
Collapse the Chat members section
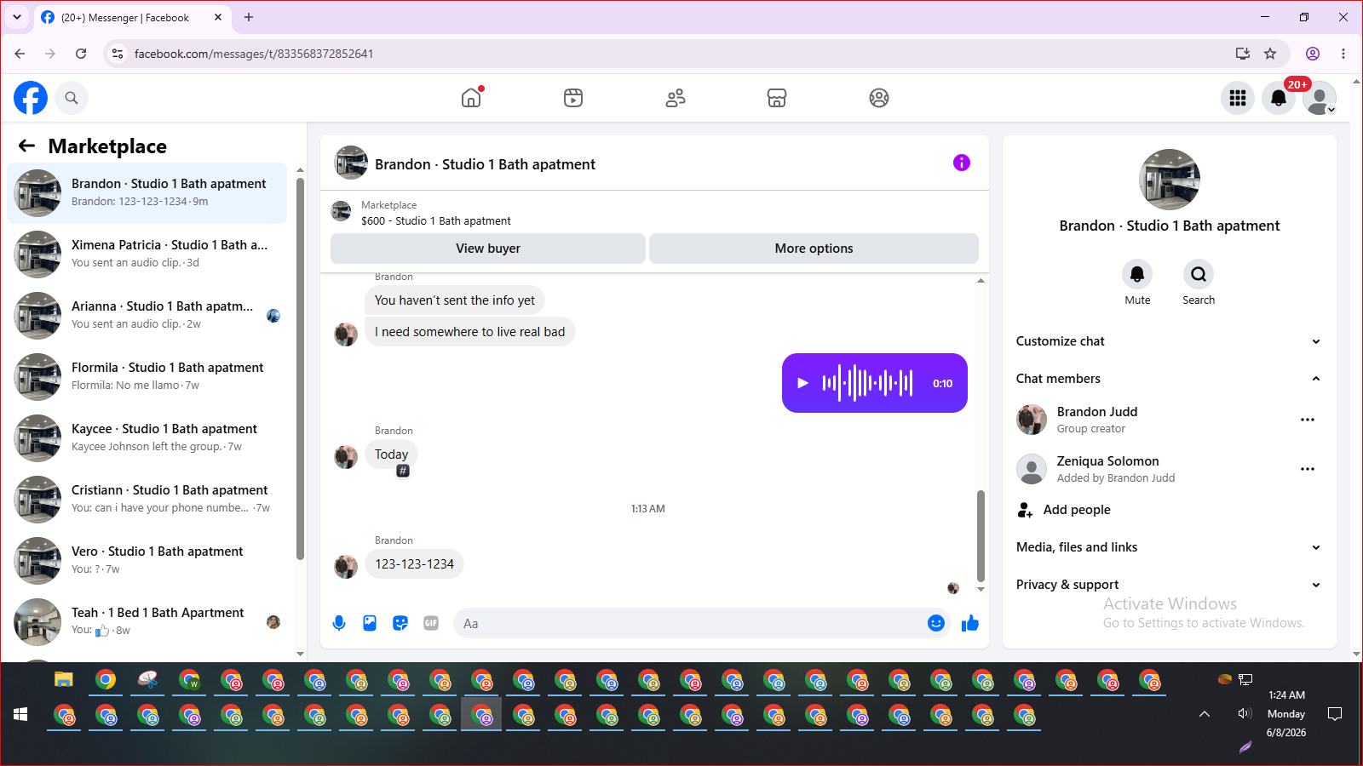(x=1169, y=379)
